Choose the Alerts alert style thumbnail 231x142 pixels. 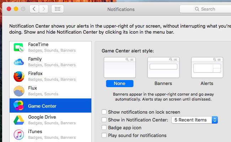(x=207, y=67)
